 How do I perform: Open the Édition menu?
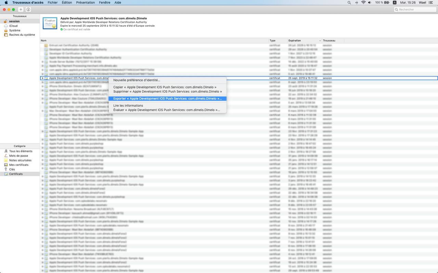coord(67,2)
